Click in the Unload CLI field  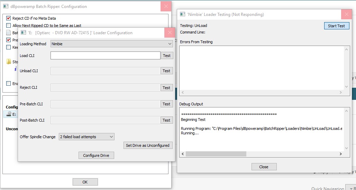click(105, 71)
